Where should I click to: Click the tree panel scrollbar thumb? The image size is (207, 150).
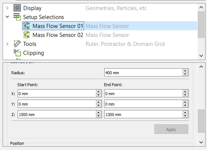[x=201, y=25]
